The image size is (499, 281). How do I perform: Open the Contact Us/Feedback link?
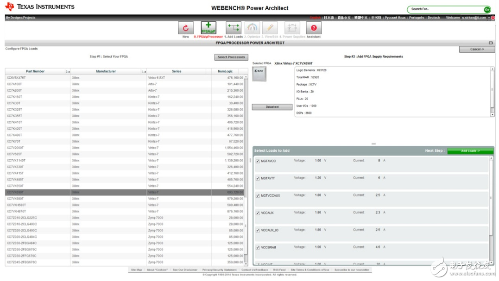254,270
